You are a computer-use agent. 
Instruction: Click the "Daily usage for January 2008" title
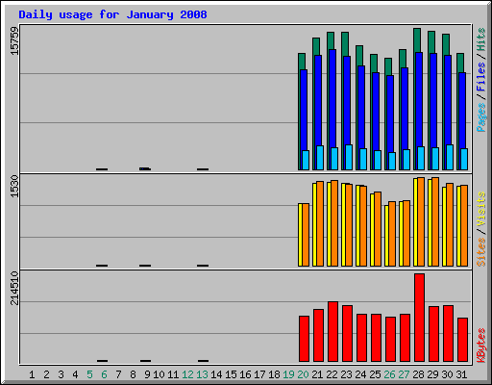pyautogui.click(x=112, y=14)
